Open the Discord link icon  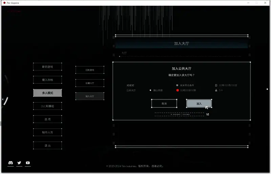pyautogui.click(x=11, y=163)
